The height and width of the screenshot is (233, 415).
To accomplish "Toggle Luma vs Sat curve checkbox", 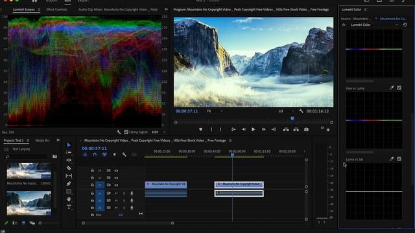I will [x=399, y=159].
